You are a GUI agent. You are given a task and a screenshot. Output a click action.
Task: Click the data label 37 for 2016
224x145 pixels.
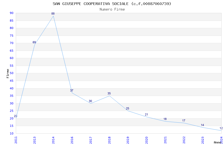[x=72, y=90]
